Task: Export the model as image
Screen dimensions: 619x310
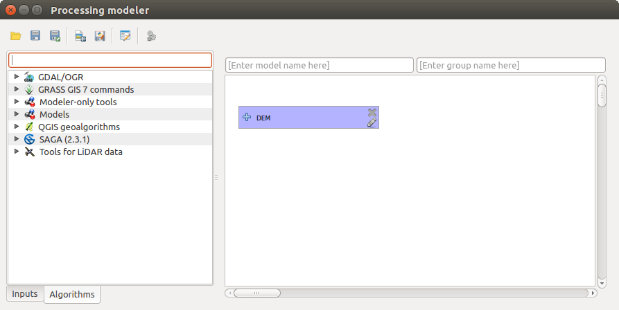Action: (80, 36)
